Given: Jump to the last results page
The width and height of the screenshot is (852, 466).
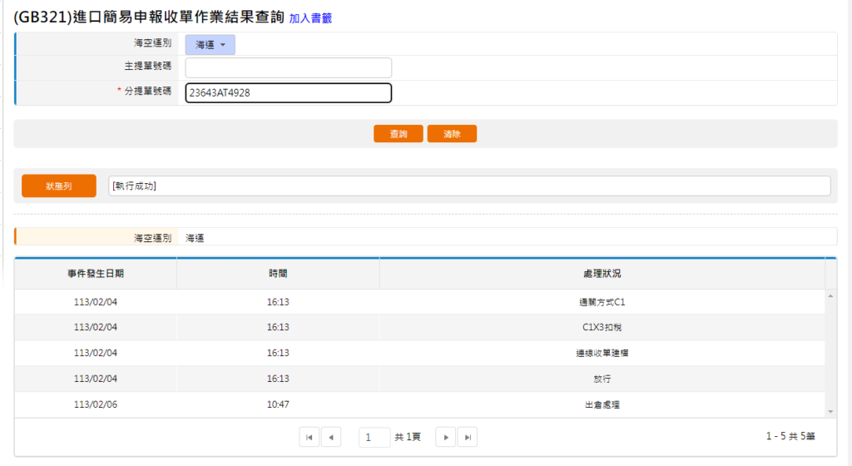Looking at the screenshot, I should [468, 437].
